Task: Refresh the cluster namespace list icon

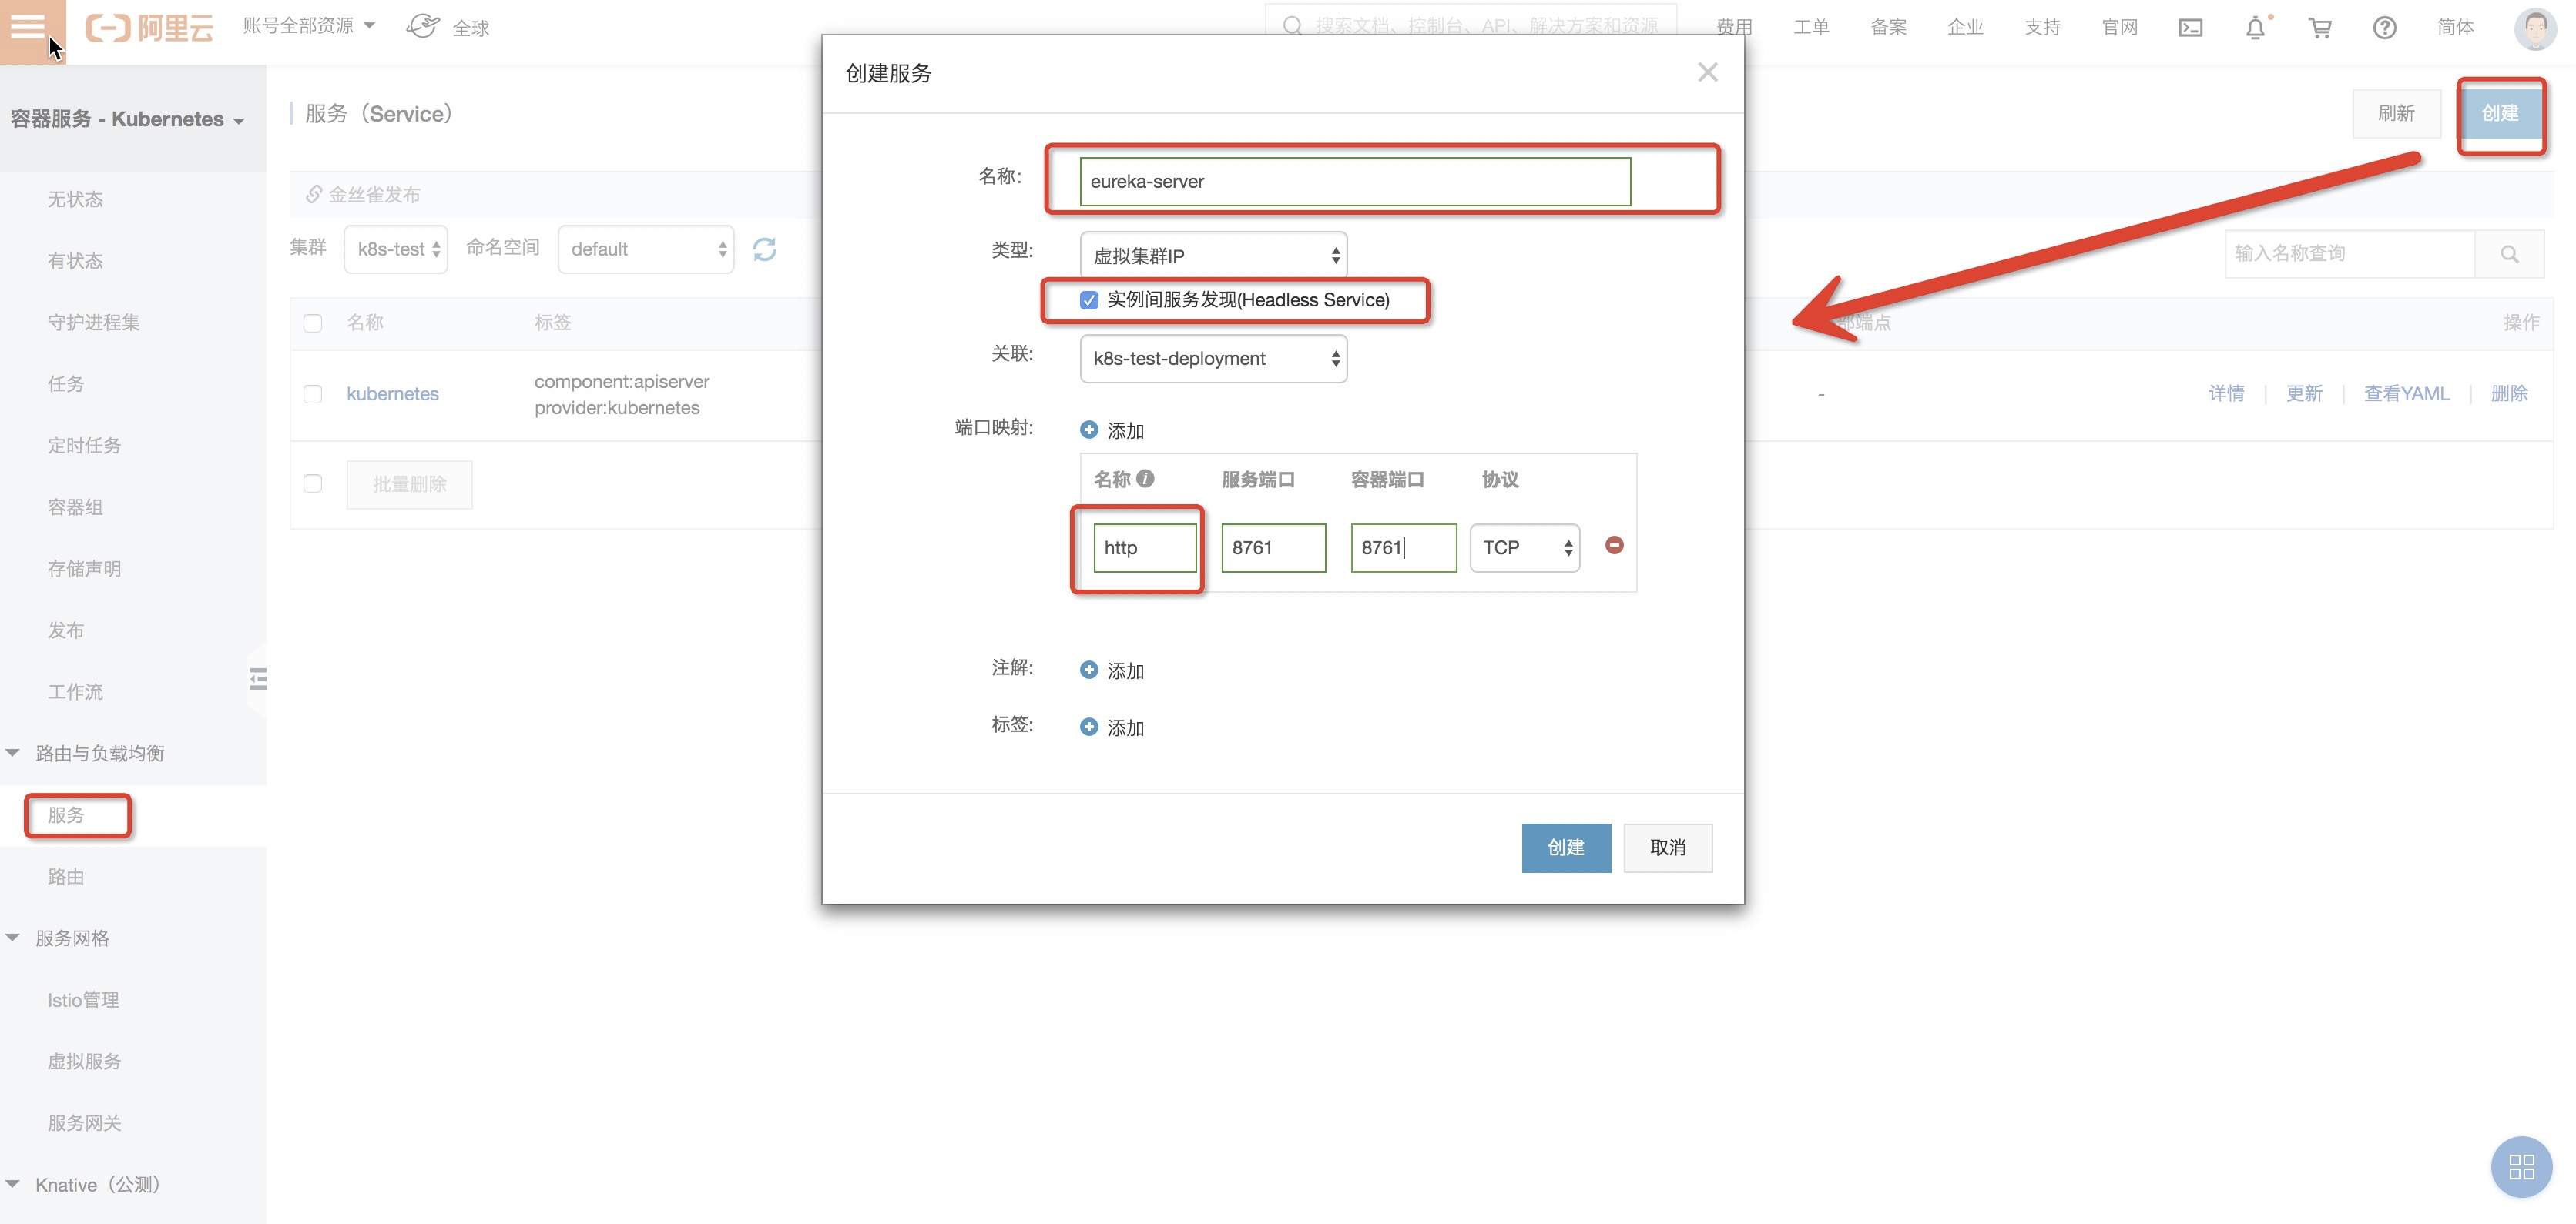Action: (765, 249)
